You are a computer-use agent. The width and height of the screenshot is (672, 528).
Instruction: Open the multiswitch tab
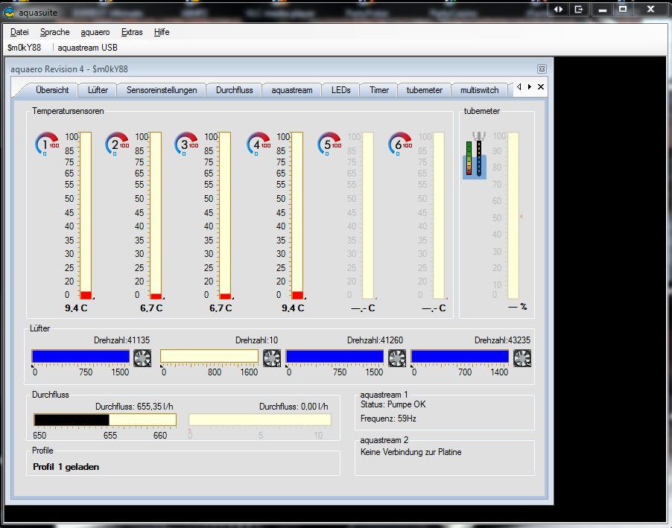click(479, 90)
